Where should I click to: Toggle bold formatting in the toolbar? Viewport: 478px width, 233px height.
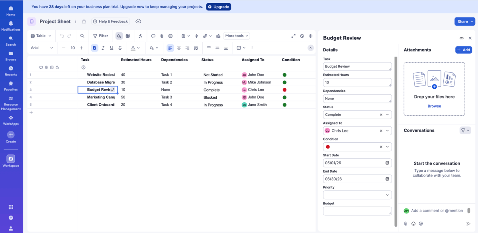(x=94, y=48)
